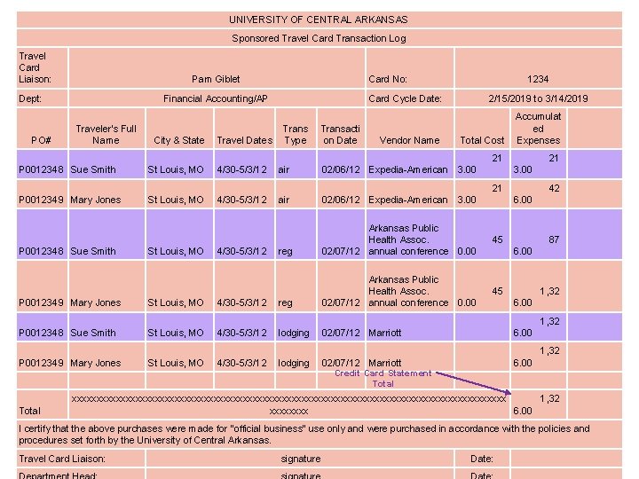639x479 pixels.
Task: Select the 'Sponsored Travel Card Transaction Log' heading
Action: pos(319,38)
